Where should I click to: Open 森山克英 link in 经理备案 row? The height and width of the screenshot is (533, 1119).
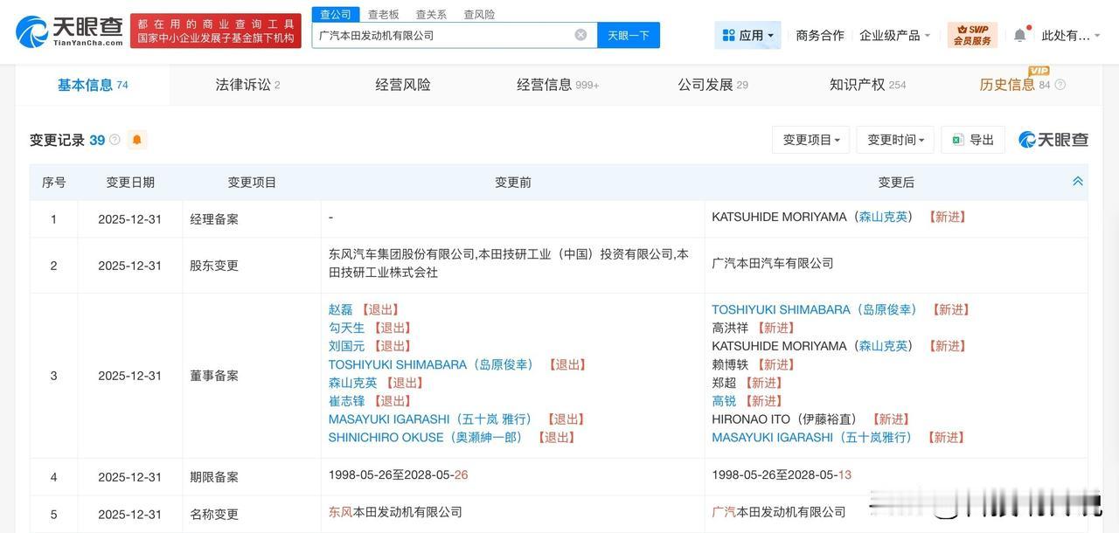(x=883, y=217)
